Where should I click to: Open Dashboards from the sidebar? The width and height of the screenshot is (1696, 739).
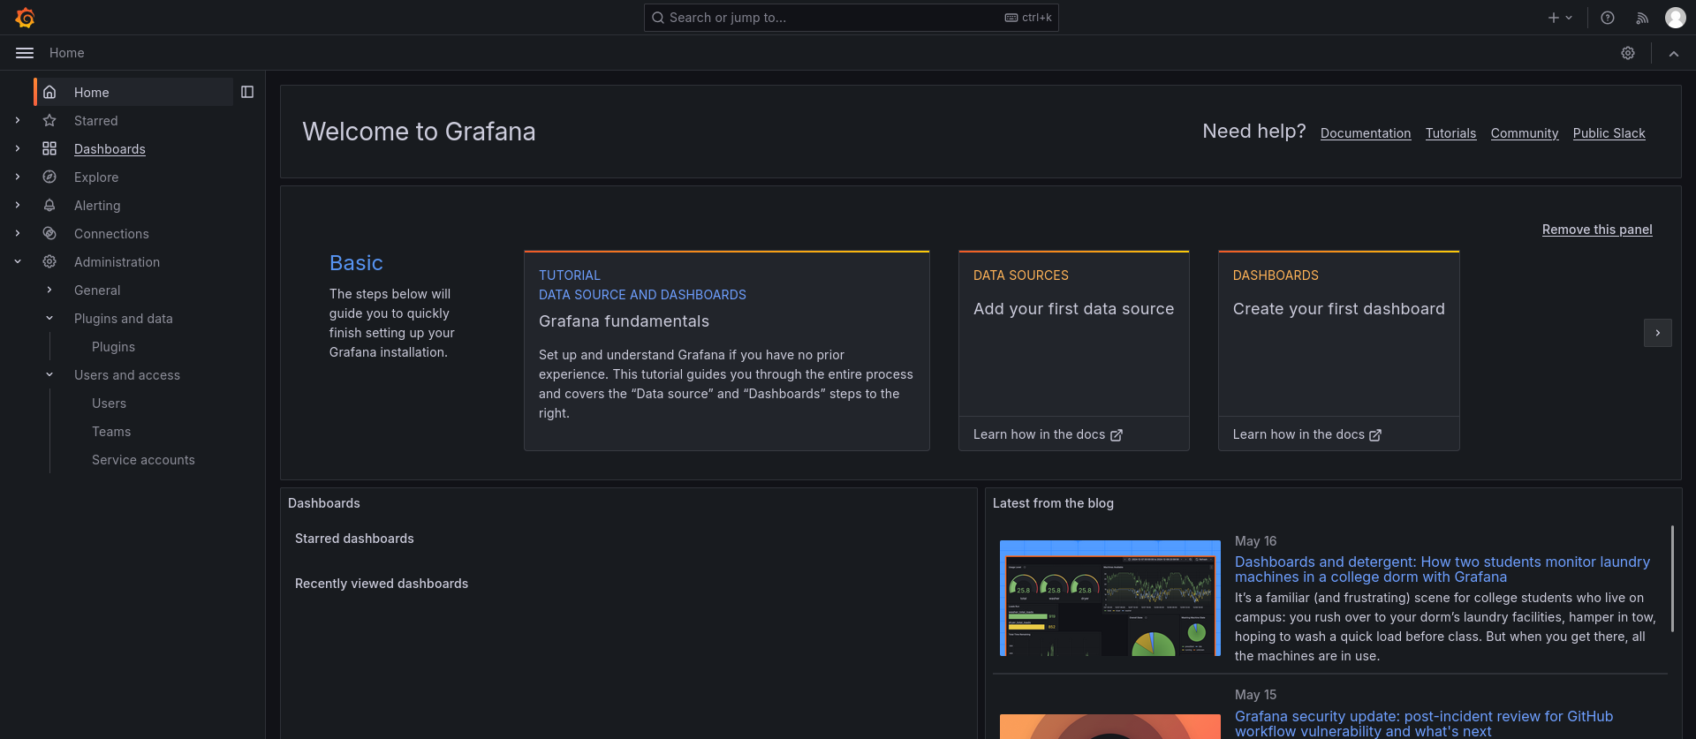[110, 149]
